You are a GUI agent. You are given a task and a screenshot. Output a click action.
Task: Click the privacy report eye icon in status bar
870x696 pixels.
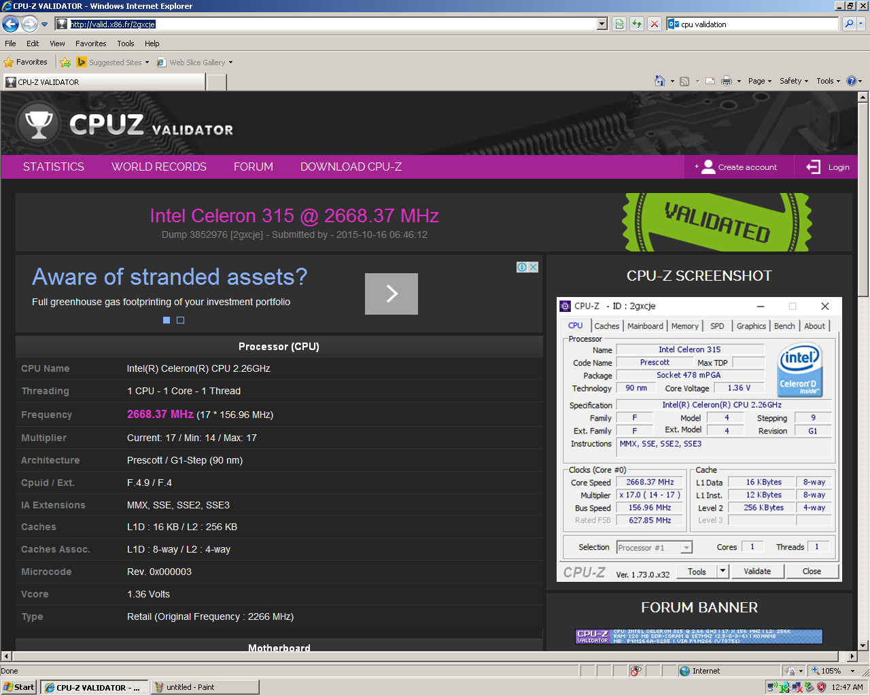click(636, 671)
